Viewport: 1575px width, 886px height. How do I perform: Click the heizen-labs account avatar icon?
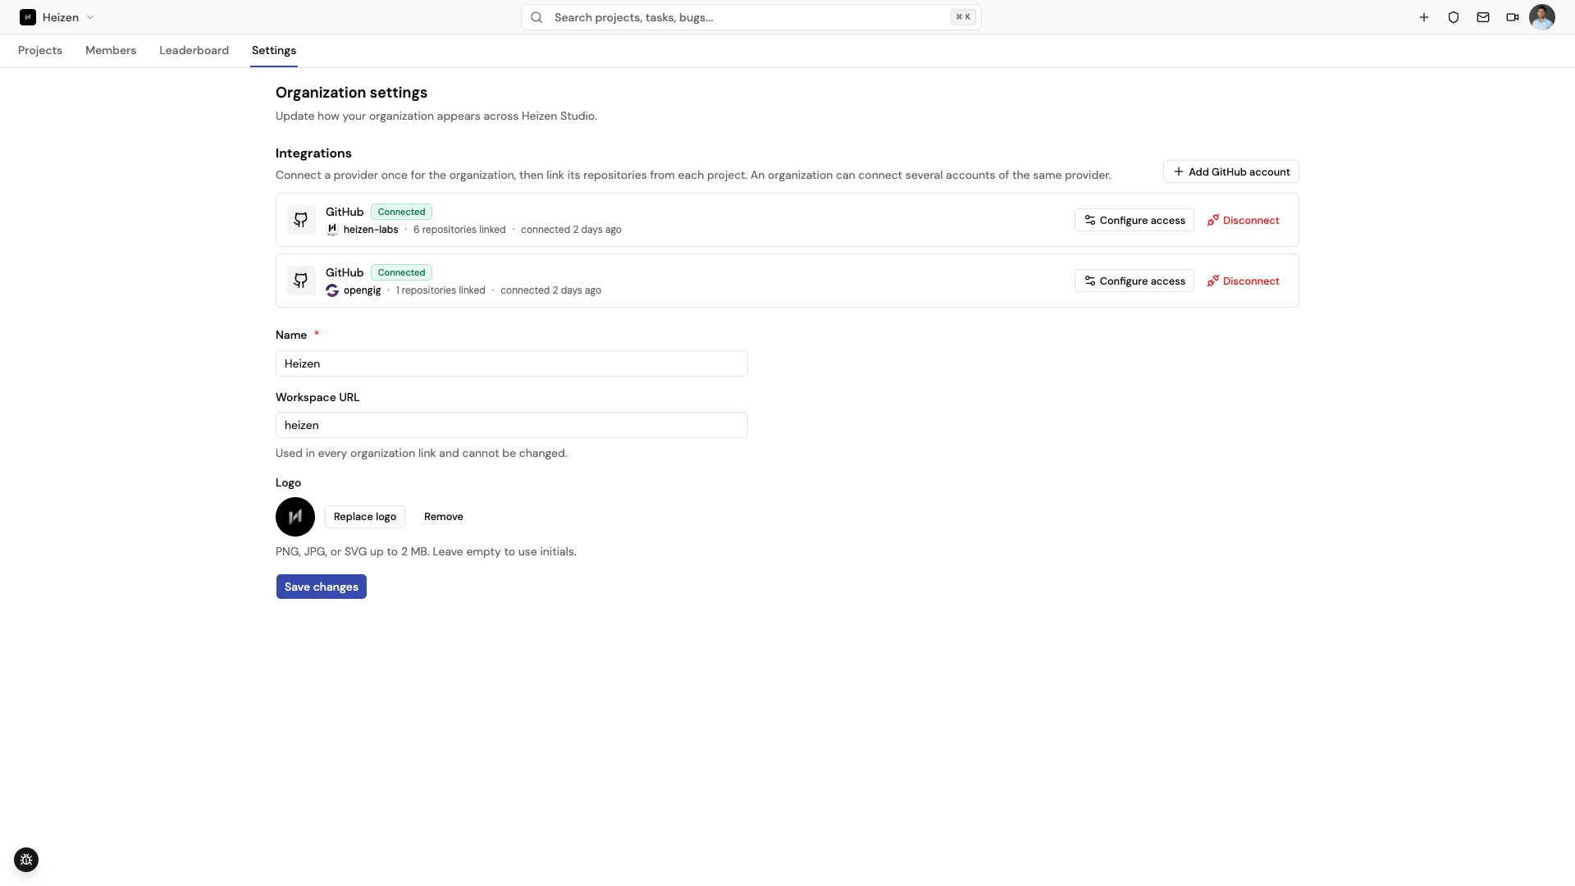tap(332, 230)
